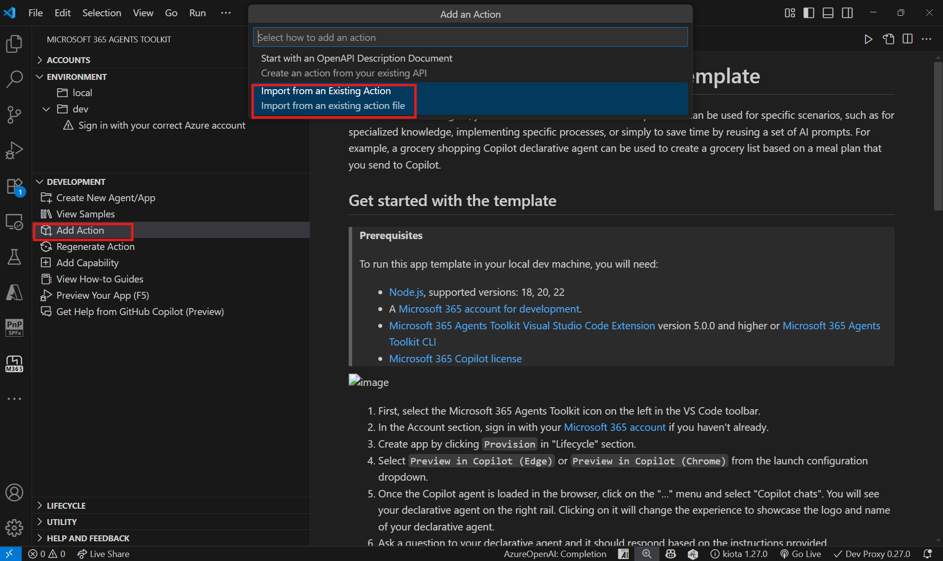
Task: Click Dev Proxy 0.27.0 status item
Action: click(871, 554)
